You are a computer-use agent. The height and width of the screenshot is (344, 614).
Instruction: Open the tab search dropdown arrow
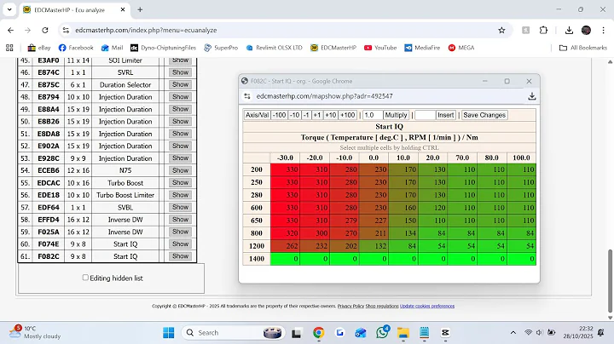(x=9, y=9)
